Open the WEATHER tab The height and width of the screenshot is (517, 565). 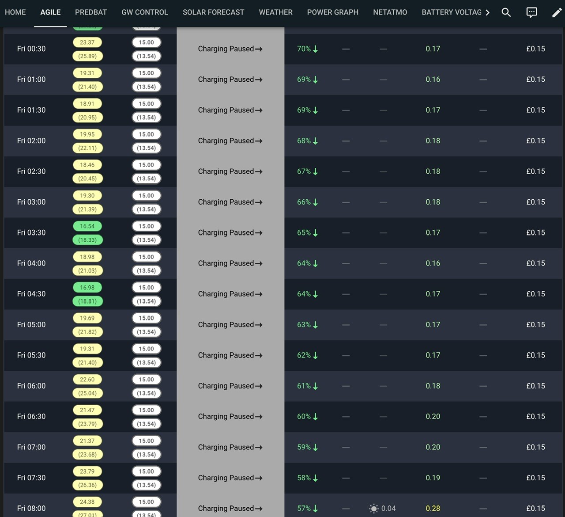(275, 12)
